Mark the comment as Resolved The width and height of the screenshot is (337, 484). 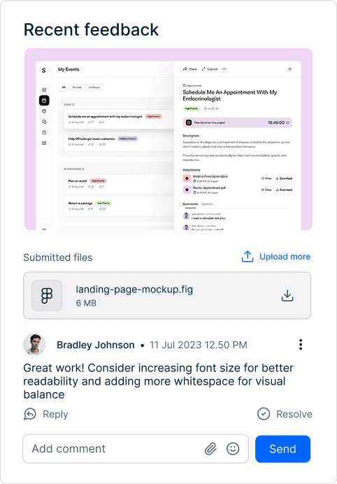(x=285, y=414)
